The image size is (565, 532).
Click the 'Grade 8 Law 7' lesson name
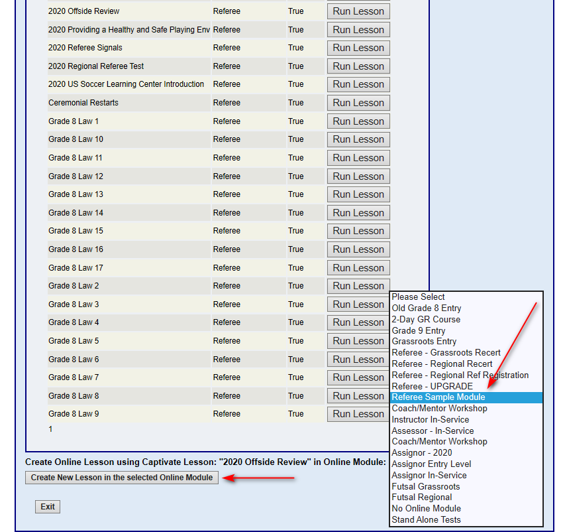74,377
